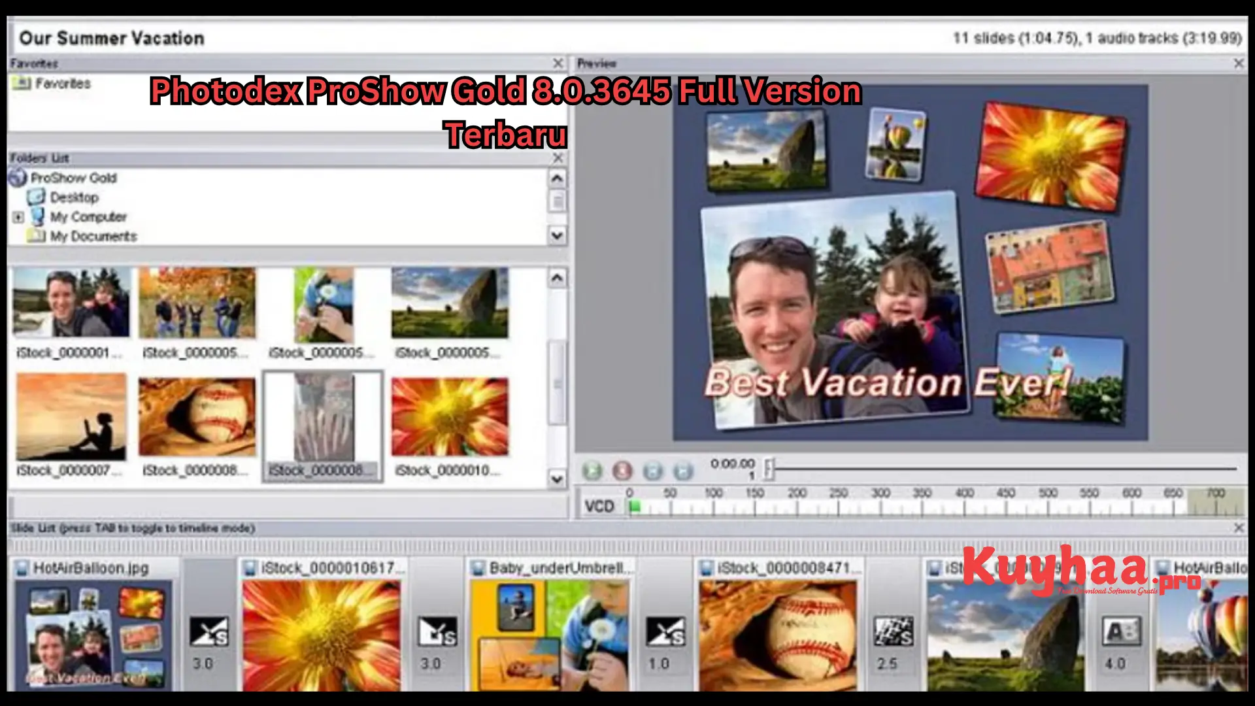The image size is (1255, 706).
Task: Click the down arrow of the file thumbnails scrollbar
Action: (557, 479)
